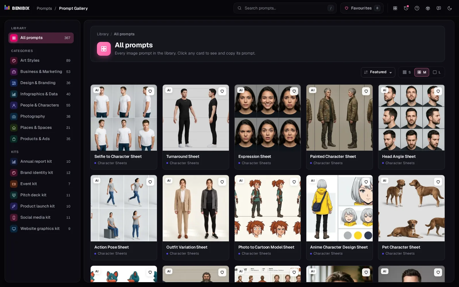Favourite the Anime Character Design Sheet card
The image size is (459, 287).
point(366,182)
